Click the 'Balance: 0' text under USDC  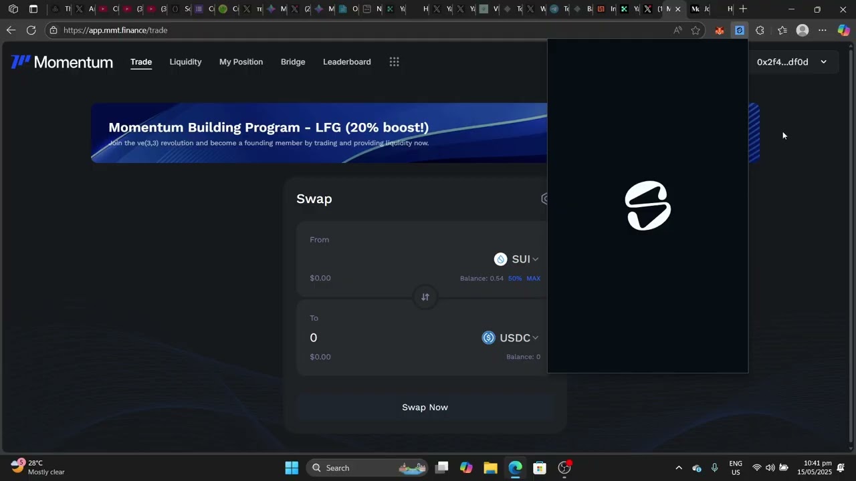(x=523, y=357)
